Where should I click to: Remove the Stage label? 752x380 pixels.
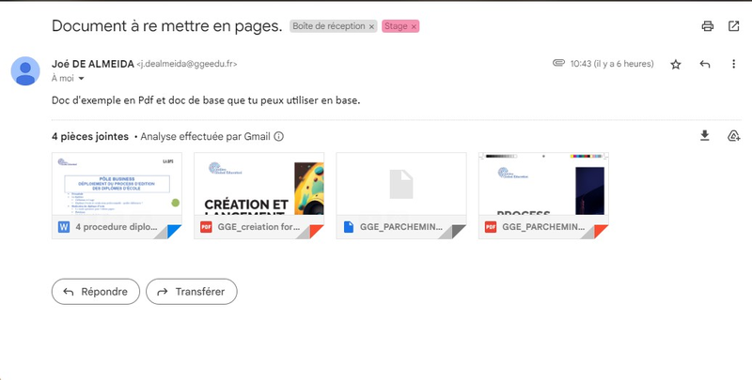coord(414,27)
